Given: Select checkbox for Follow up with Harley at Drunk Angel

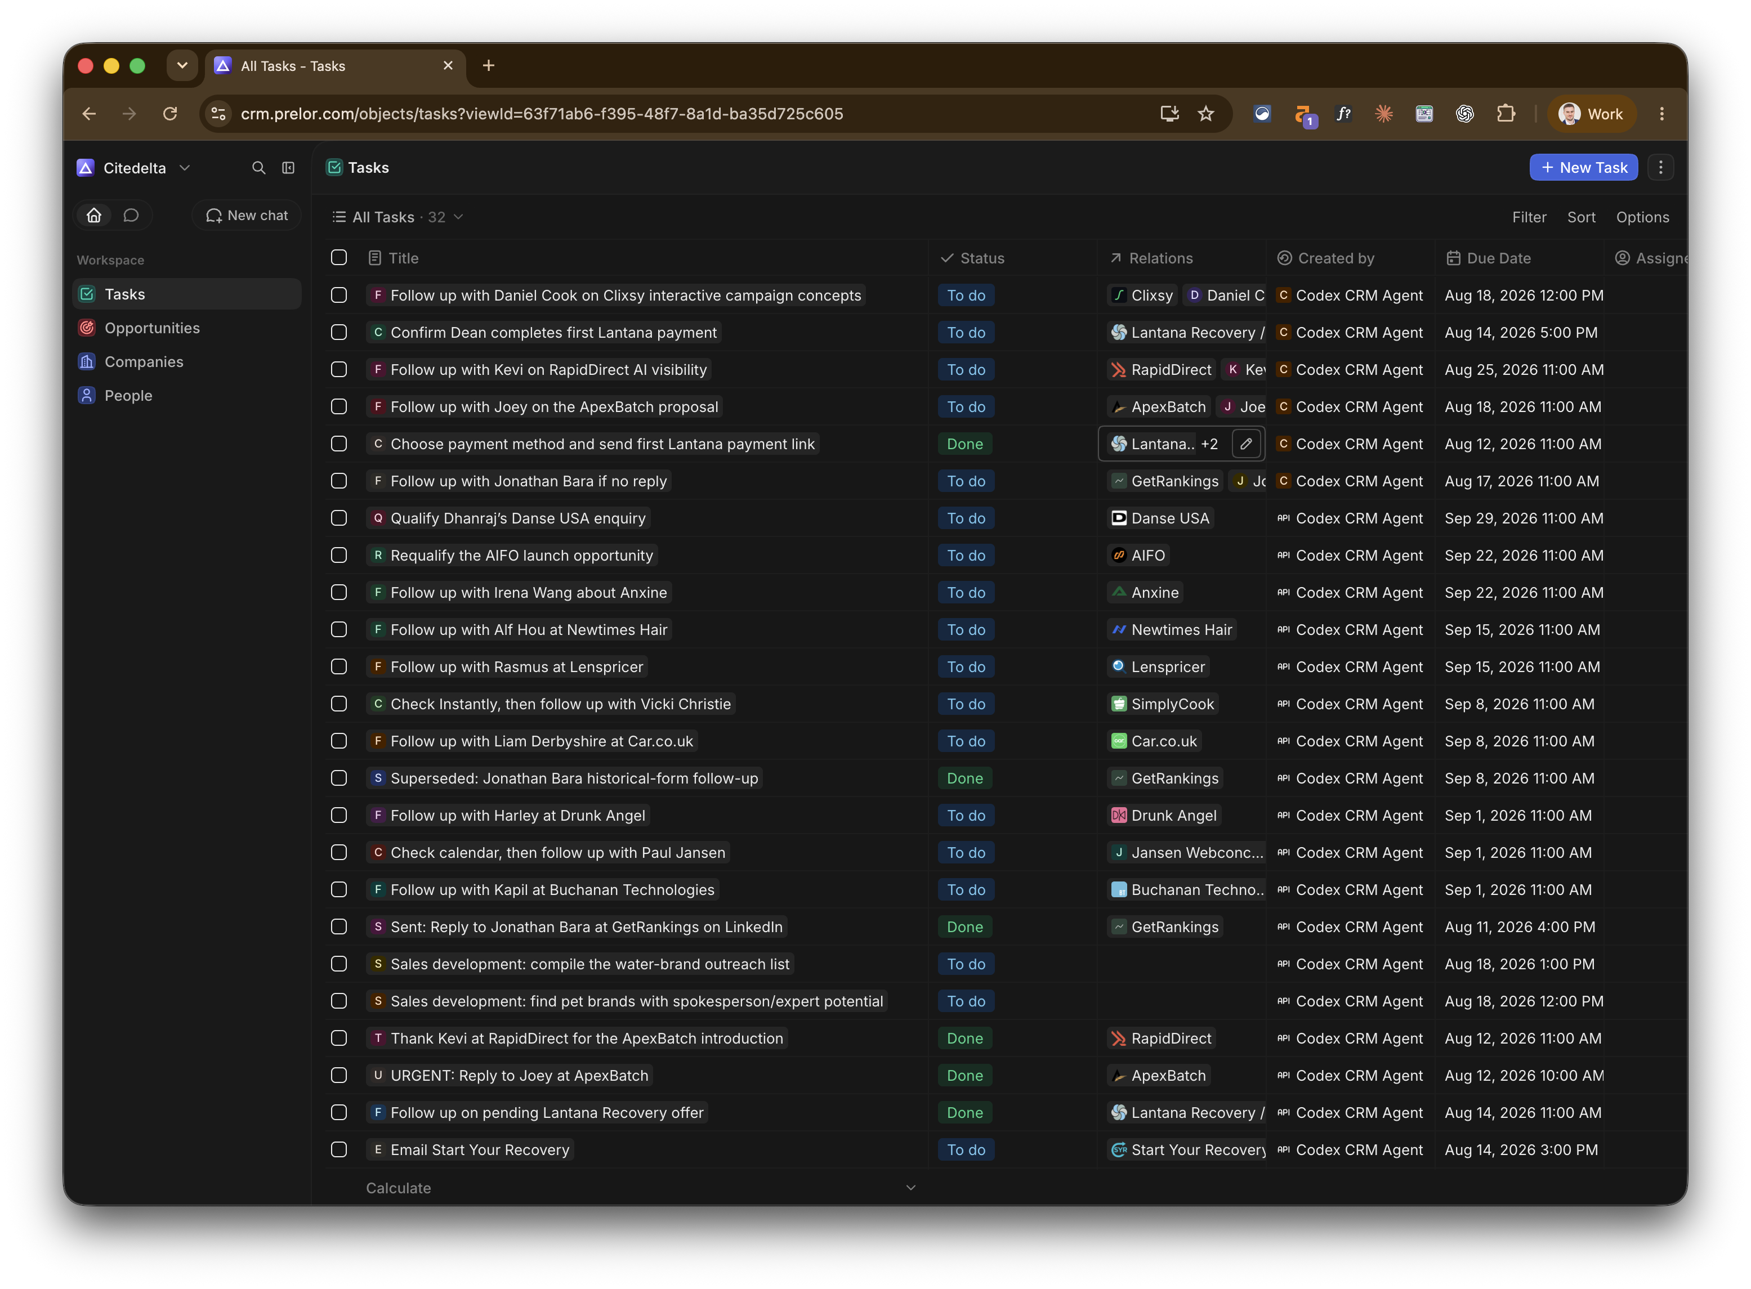Looking at the screenshot, I should [338, 814].
